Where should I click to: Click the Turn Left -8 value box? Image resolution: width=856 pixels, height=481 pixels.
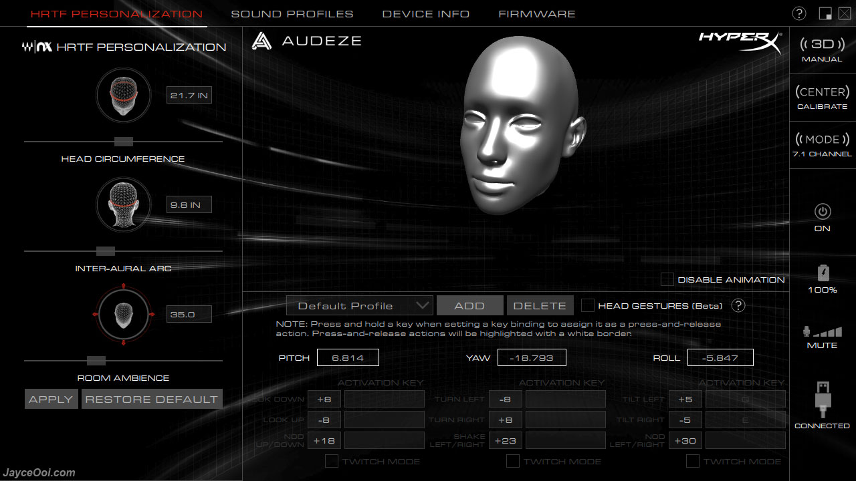506,399
